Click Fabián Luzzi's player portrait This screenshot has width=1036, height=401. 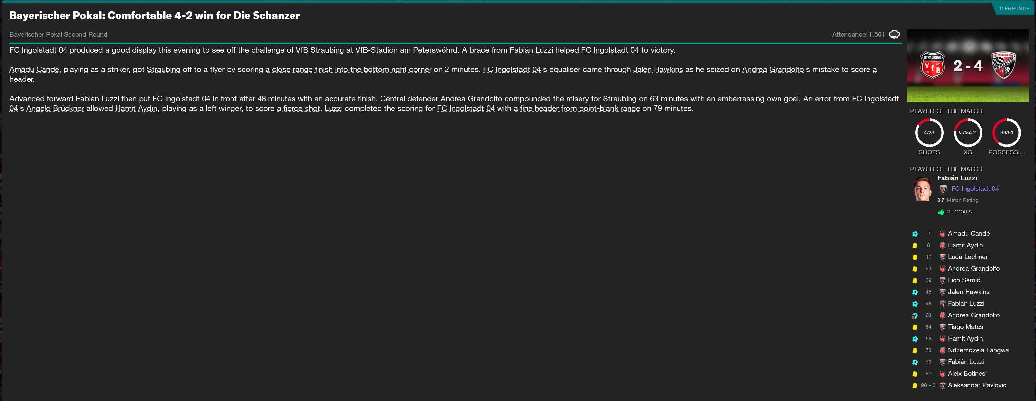pyautogui.click(x=922, y=189)
